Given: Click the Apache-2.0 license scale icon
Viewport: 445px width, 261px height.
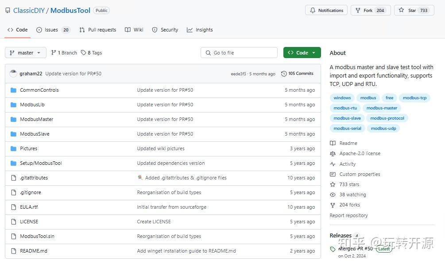Looking at the screenshot, I should [333, 153].
